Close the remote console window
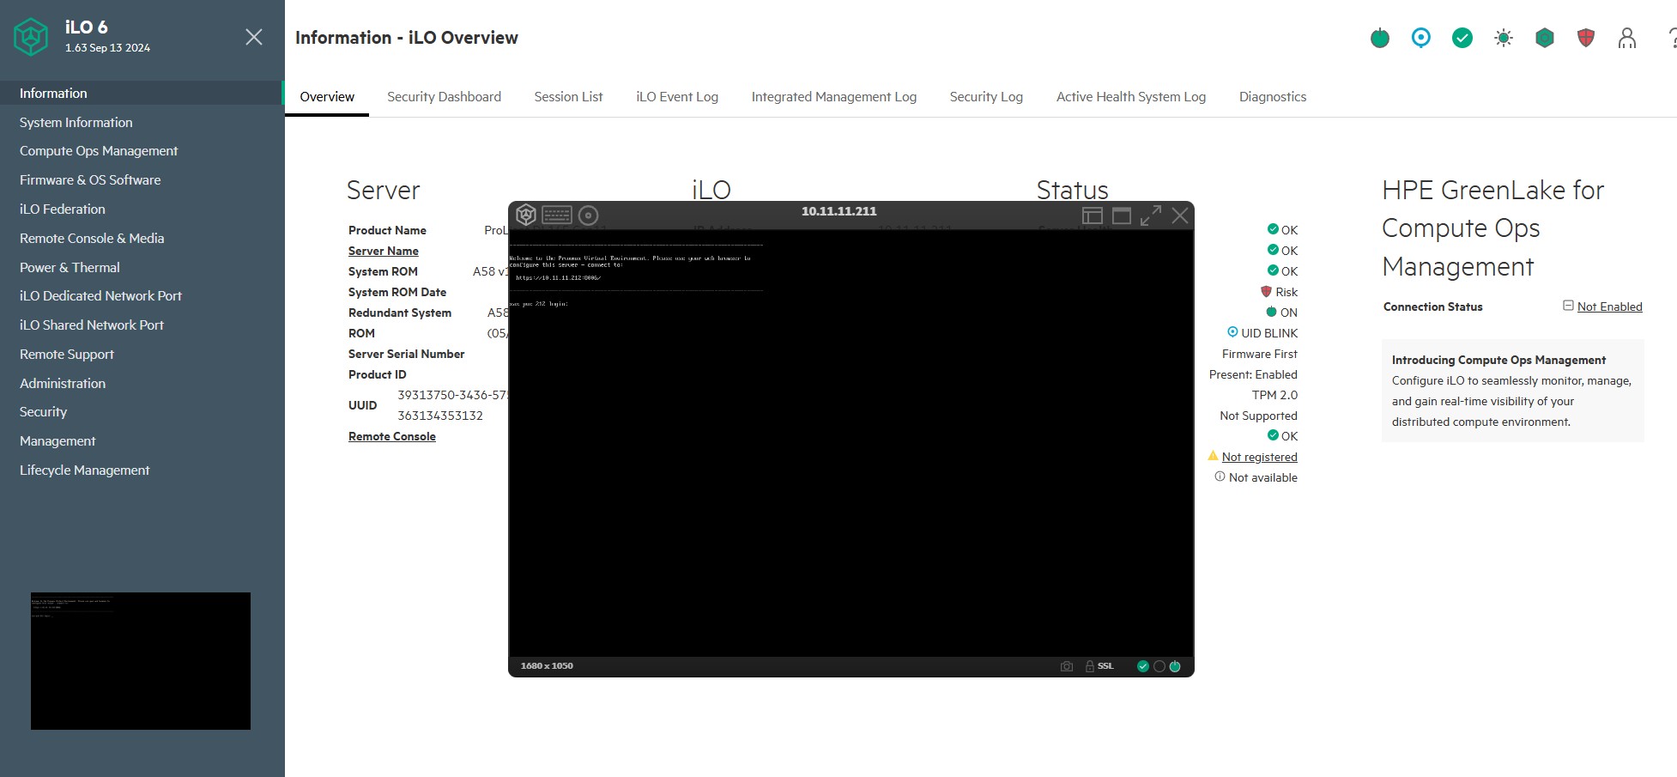1677x777 pixels. (x=1180, y=215)
